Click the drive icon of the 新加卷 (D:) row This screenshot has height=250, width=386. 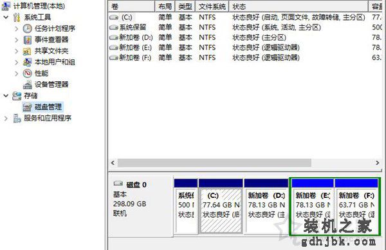click(114, 37)
